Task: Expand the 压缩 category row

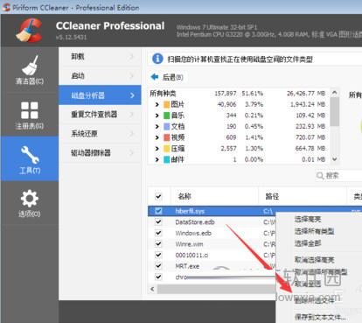Action: pos(157,149)
